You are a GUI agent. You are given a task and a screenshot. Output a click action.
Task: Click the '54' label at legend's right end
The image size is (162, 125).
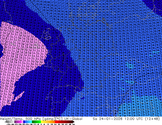(74, 124)
